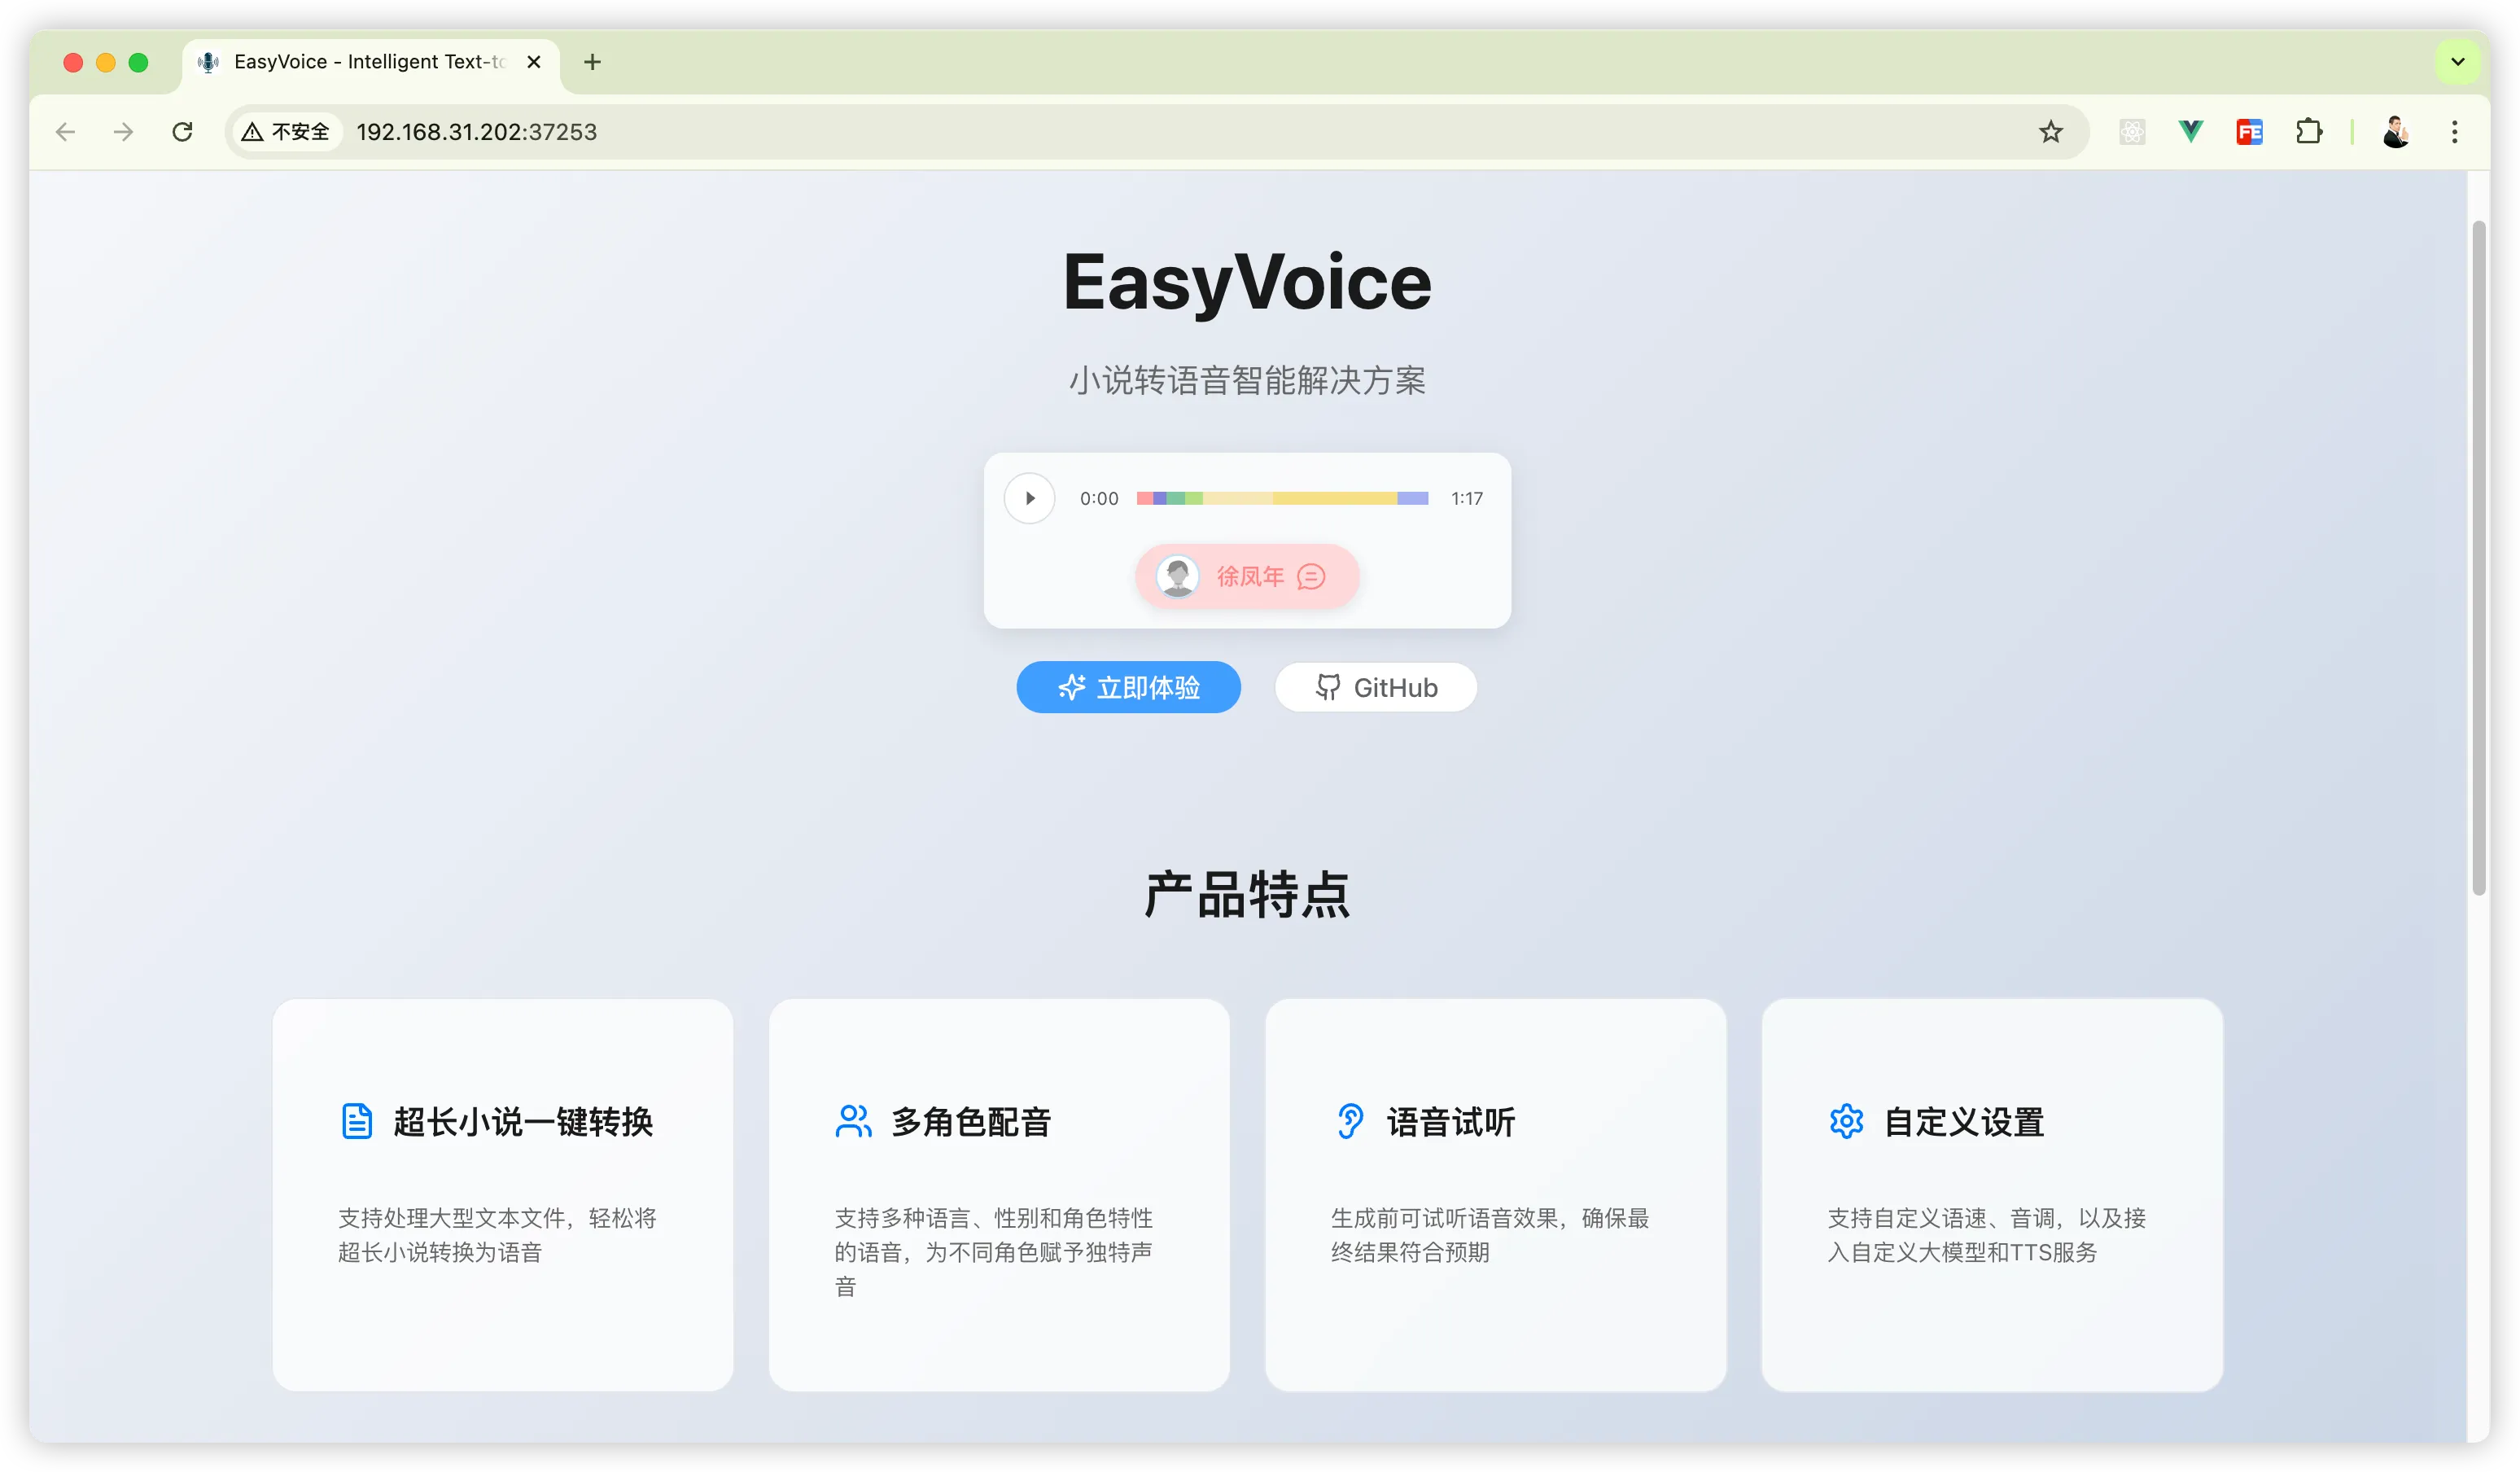The width and height of the screenshot is (2520, 1472).
Task: Click the 多角色配音 card title
Action: click(971, 1122)
